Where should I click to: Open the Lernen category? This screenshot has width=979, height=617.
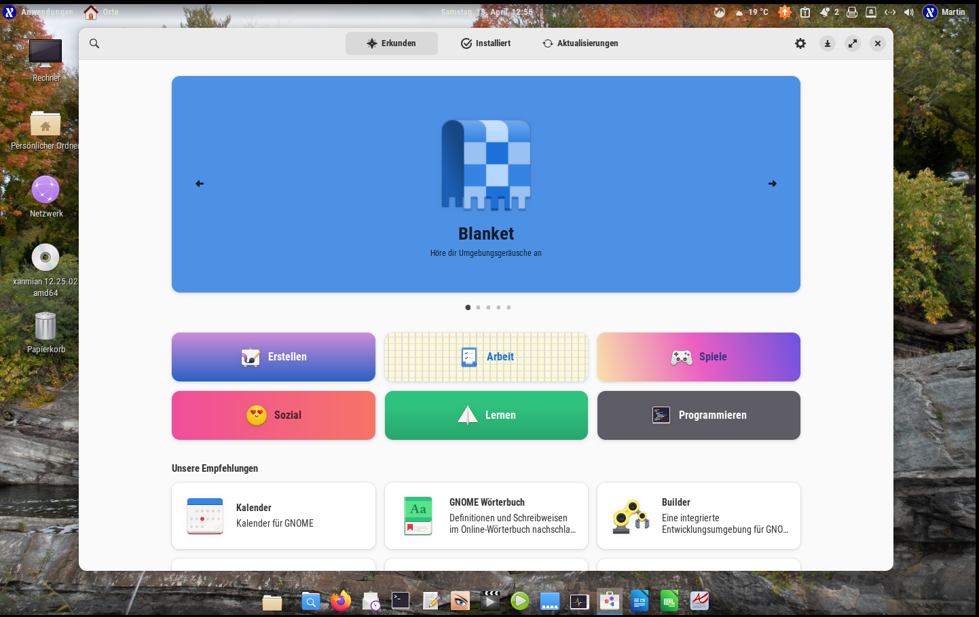pos(486,415)
